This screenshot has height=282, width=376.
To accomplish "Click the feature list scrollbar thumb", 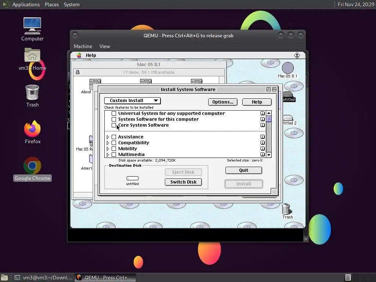I will [269, 119].
